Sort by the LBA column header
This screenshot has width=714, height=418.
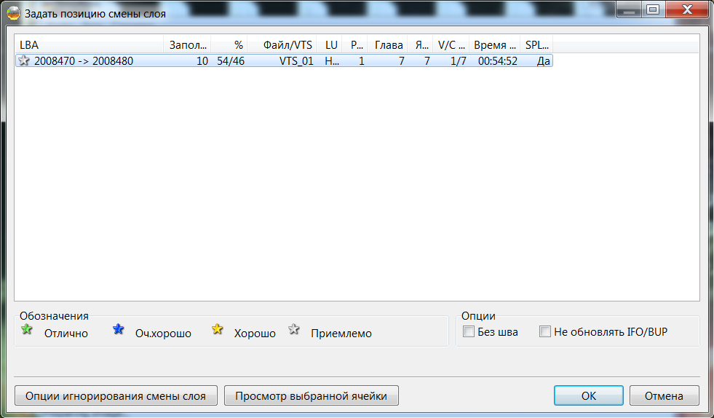[90, 45]
